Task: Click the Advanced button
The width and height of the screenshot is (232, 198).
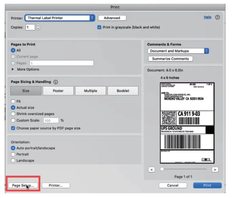Action: [112, 18]
